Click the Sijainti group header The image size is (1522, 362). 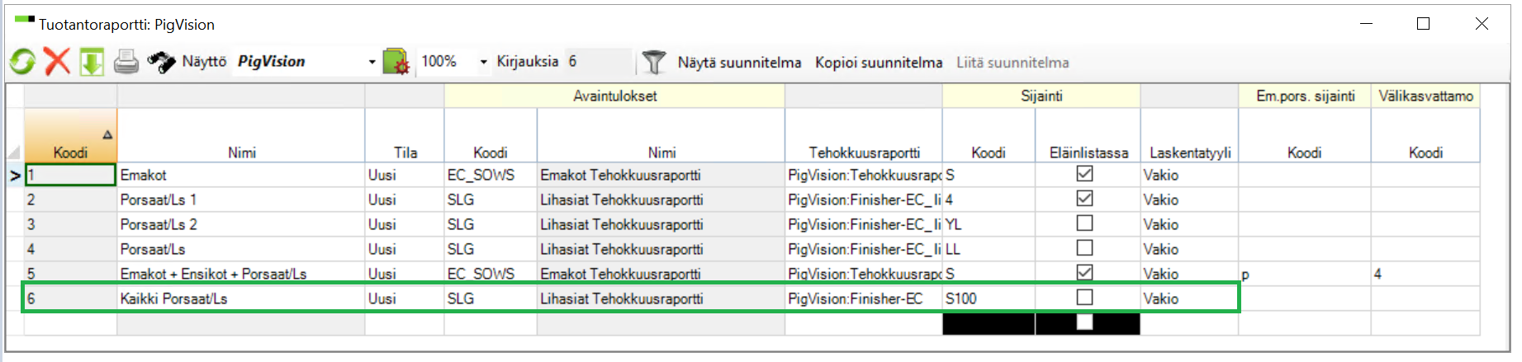coord(1041,96)
